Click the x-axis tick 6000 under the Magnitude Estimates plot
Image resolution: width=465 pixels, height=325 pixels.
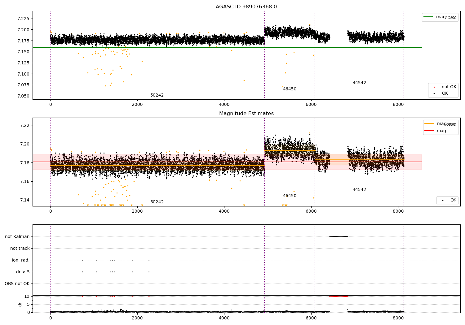311,211
